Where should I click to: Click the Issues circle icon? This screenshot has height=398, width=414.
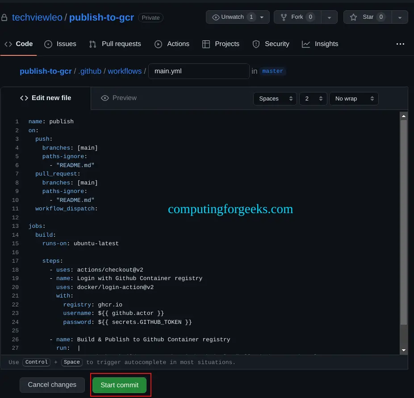click(x=48, y=44)
